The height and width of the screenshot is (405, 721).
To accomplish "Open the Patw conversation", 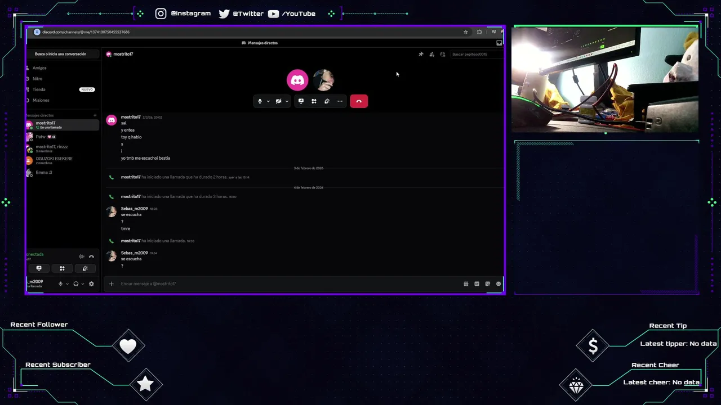I will (x=62, y=137).
